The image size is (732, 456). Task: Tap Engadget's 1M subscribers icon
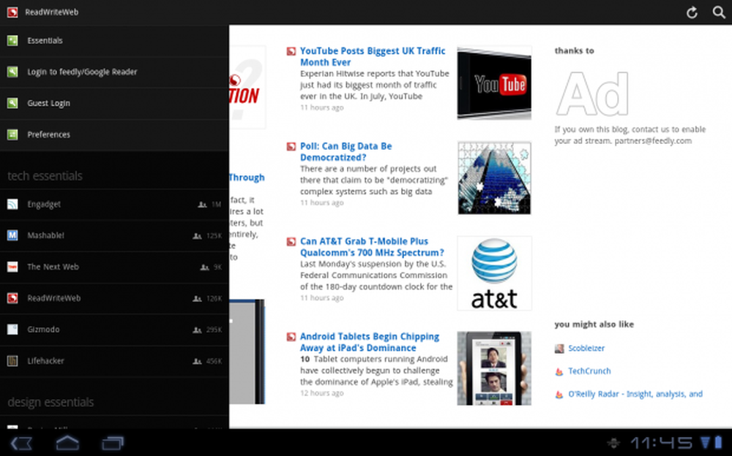(202, 205)
